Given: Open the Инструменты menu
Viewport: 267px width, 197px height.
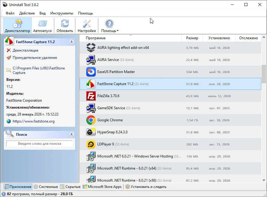Looking at the screenshot, I should click(62, 13).
